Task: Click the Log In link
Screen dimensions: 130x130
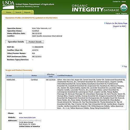Action: (118, 14)
